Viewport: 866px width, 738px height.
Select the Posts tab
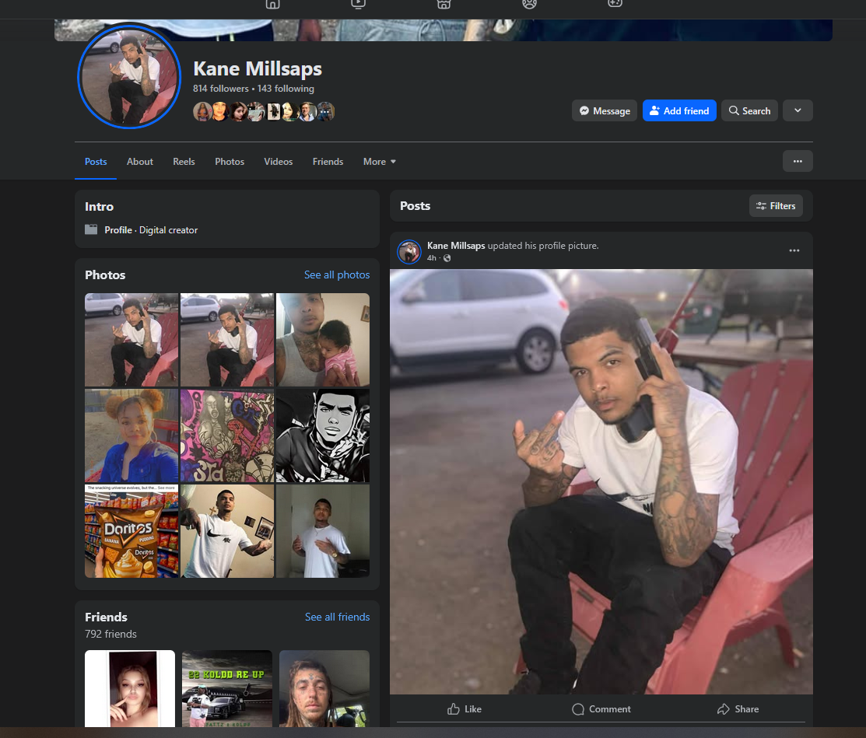[96, 162]
